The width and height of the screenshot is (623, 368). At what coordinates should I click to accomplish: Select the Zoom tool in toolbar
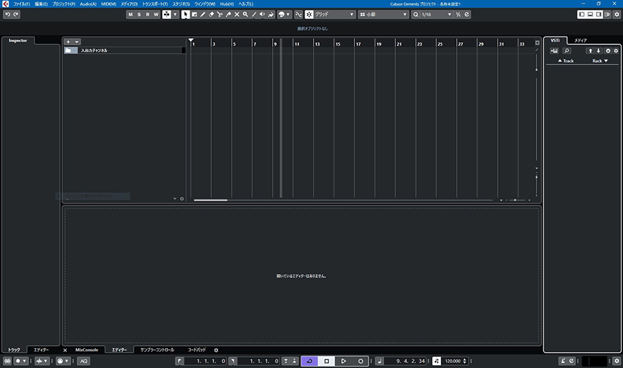coord(245,15)
